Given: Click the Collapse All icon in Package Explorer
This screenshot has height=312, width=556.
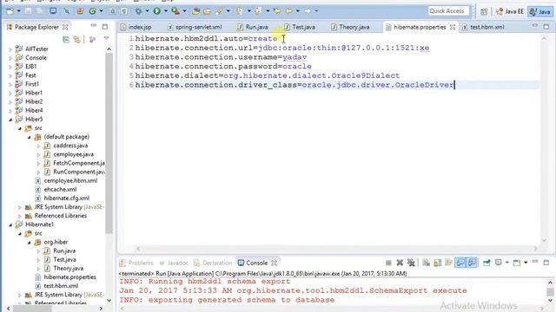Looking at the screenshot, I should [66, 39].
